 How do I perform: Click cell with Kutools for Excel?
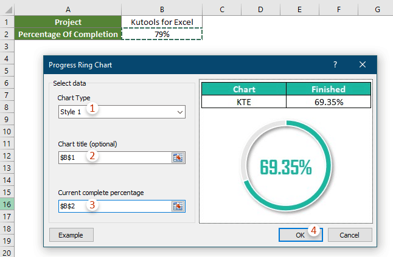162,22
